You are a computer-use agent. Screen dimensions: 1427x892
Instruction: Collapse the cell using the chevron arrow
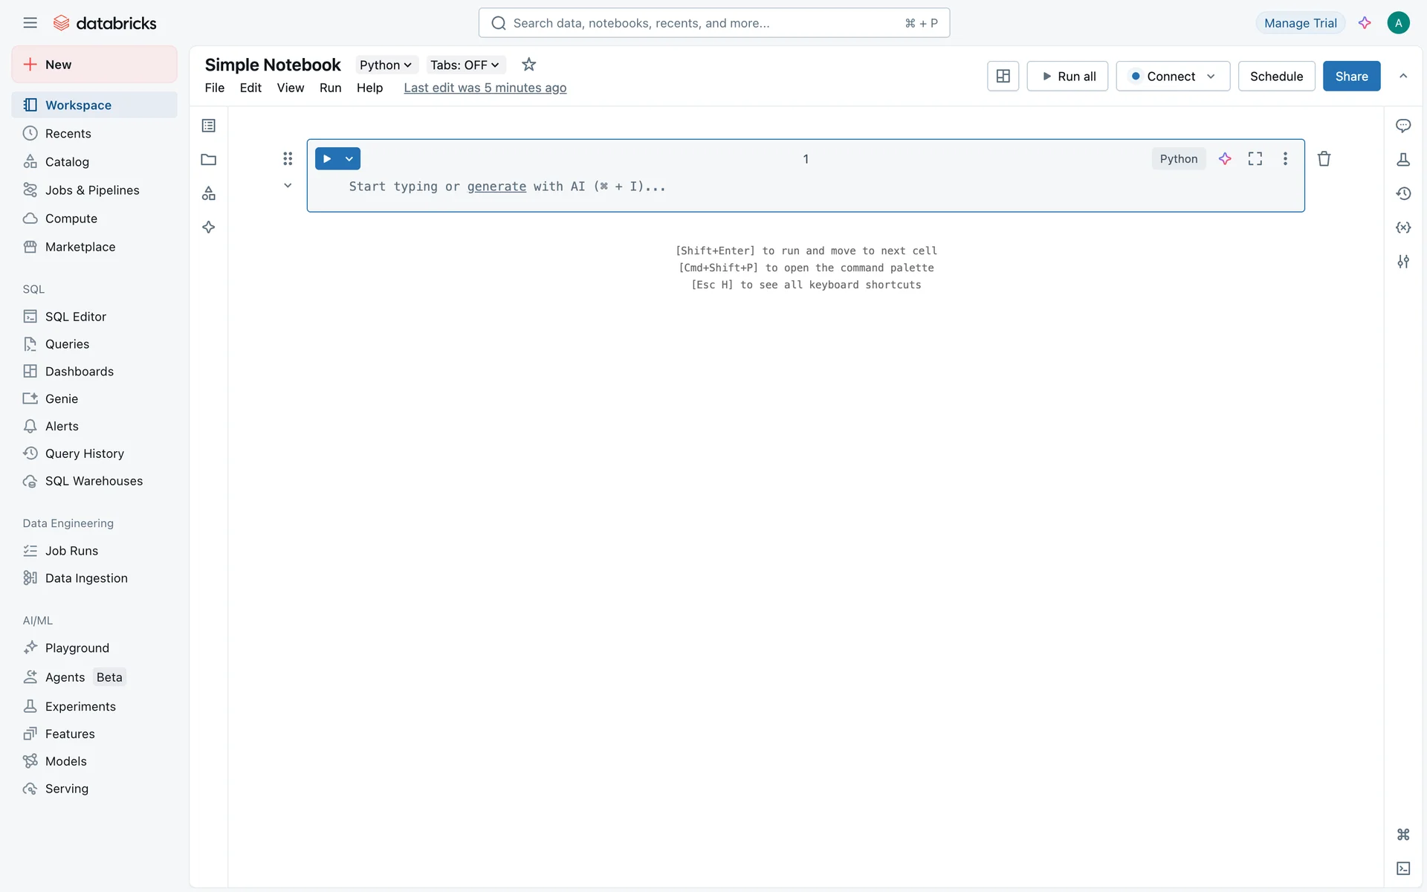pos(288,186)
